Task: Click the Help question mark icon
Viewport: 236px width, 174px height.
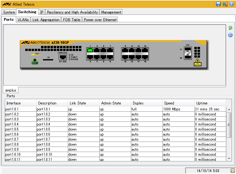Action: point(232,4)
